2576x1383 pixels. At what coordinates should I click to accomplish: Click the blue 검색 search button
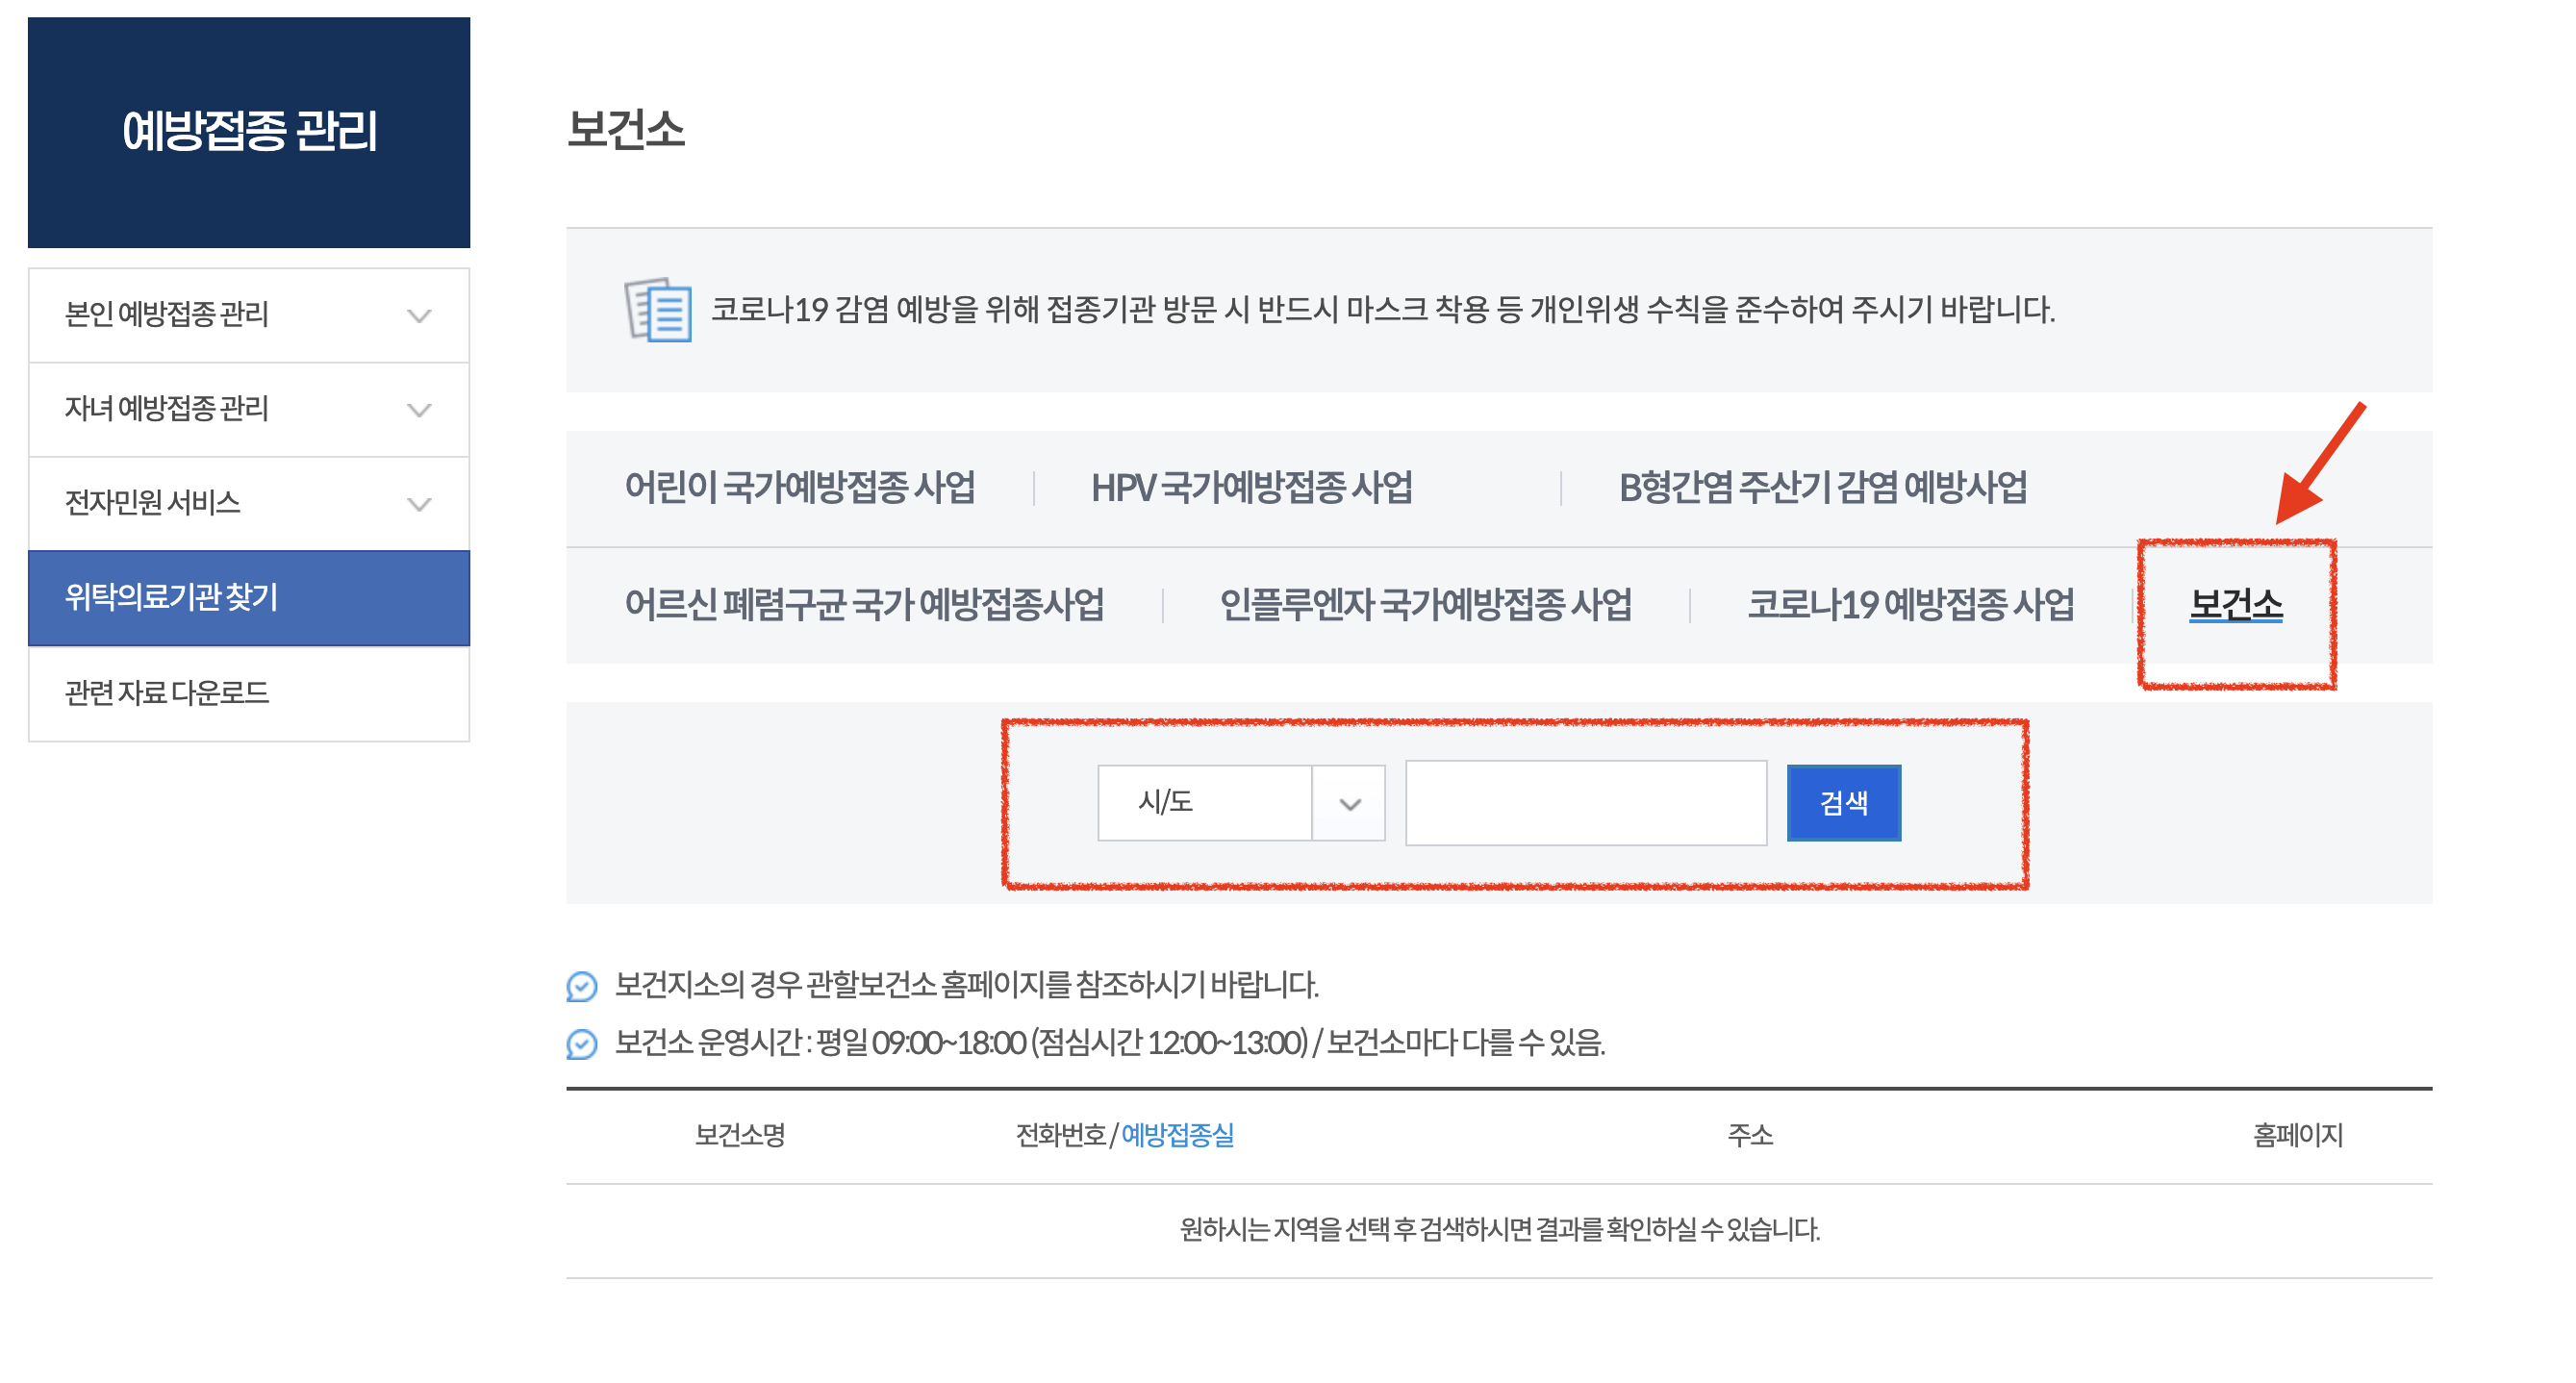(x=1843, y=802)
